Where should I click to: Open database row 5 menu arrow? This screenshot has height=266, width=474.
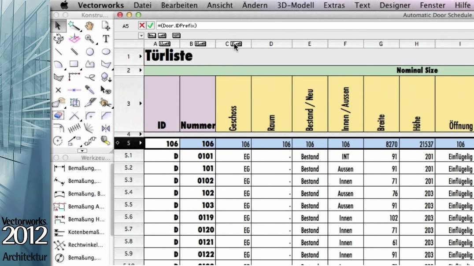click(141, 143)
